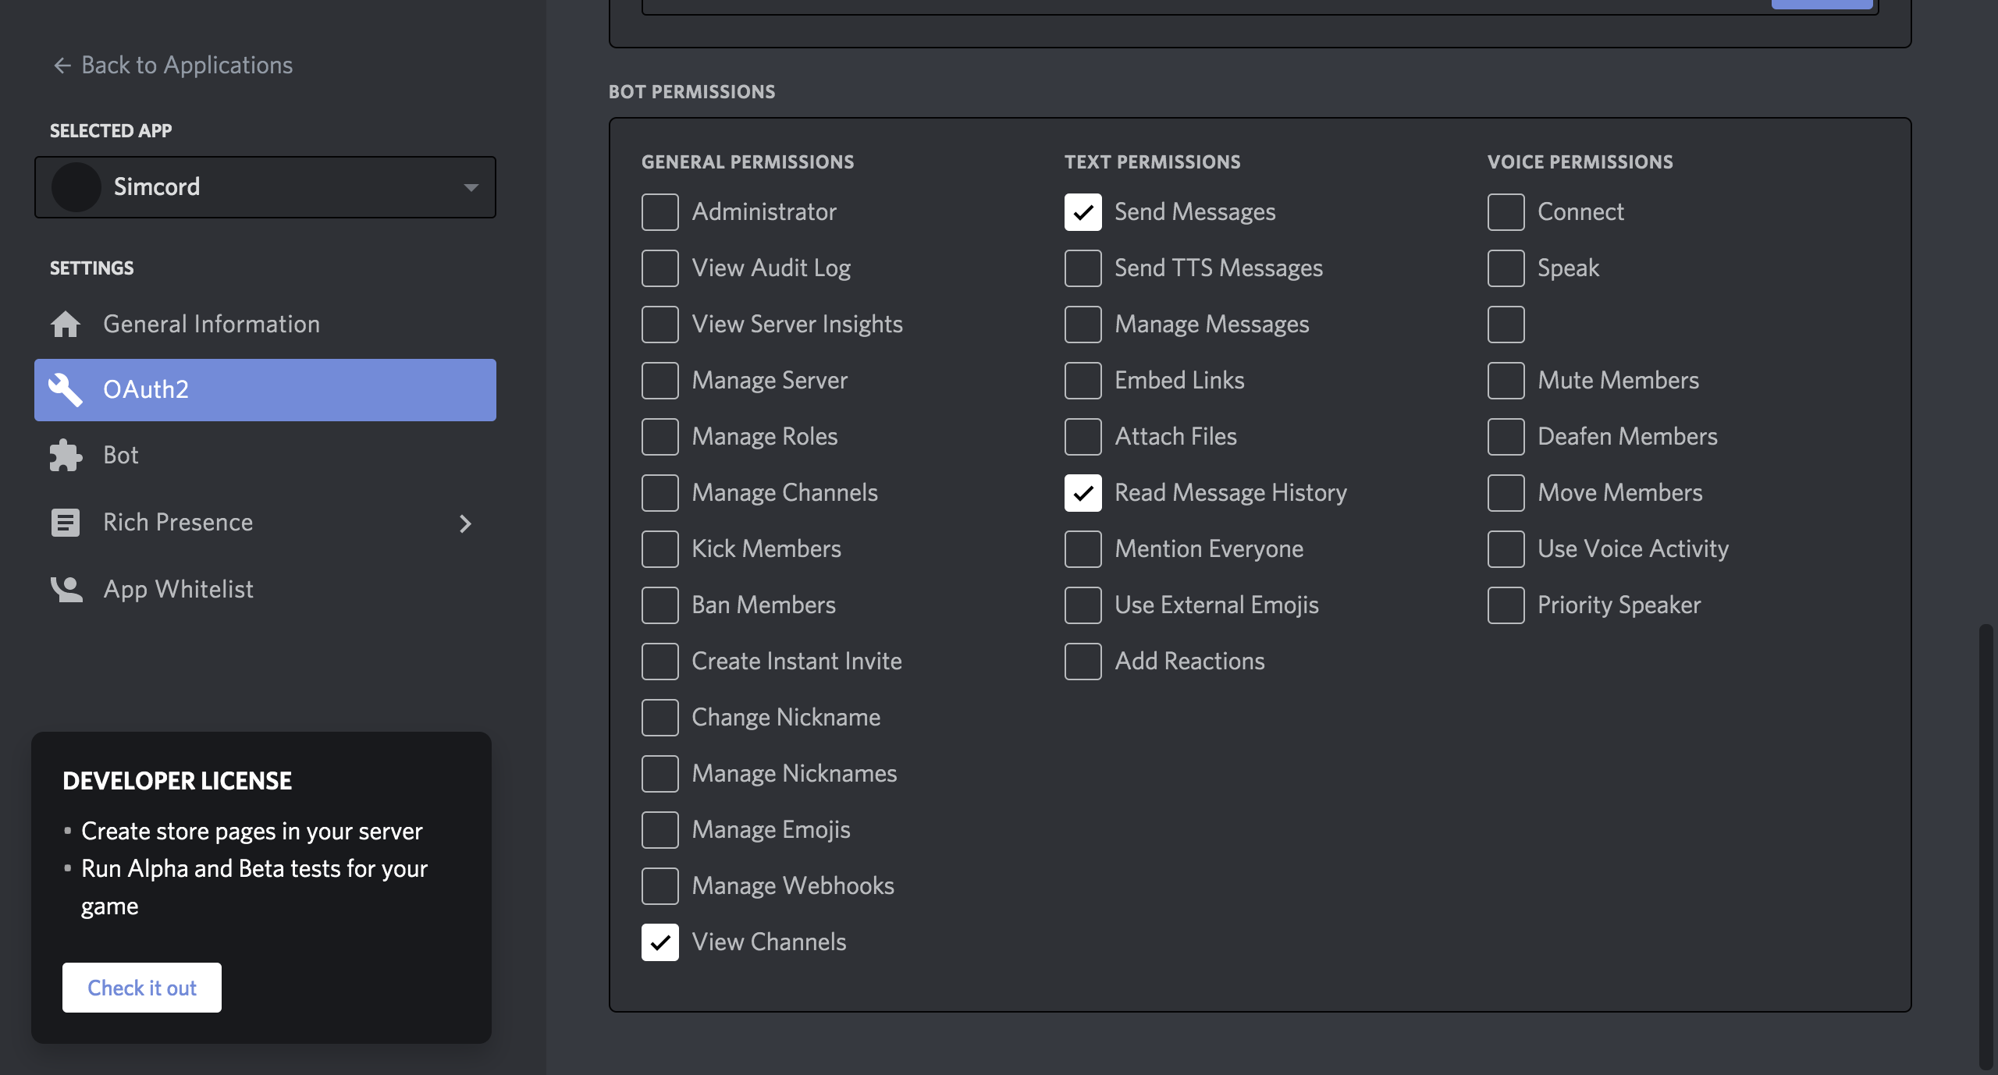Enable Attach Files checkbox

(x=1083, y=437)
